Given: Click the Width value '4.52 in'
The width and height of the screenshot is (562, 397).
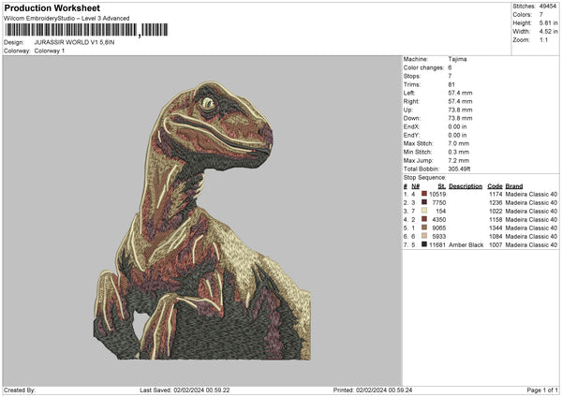Looking at the screenshot, I should (548, 32).
